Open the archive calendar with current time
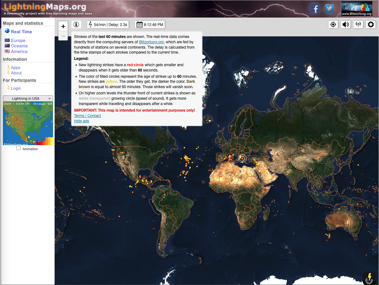The height and width of the screenshot is (285, 379). tap(150, 24)
